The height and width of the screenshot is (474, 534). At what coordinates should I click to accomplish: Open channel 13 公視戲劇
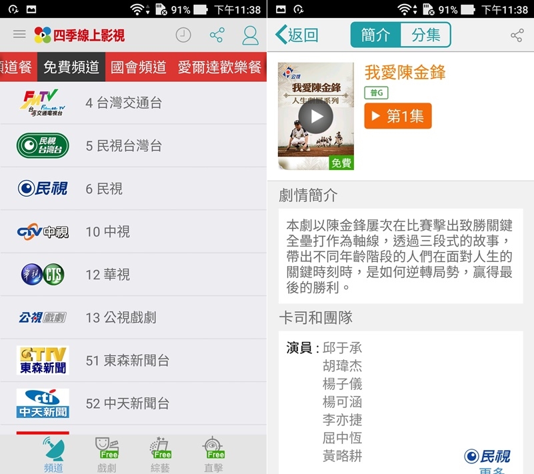point(133,317)
